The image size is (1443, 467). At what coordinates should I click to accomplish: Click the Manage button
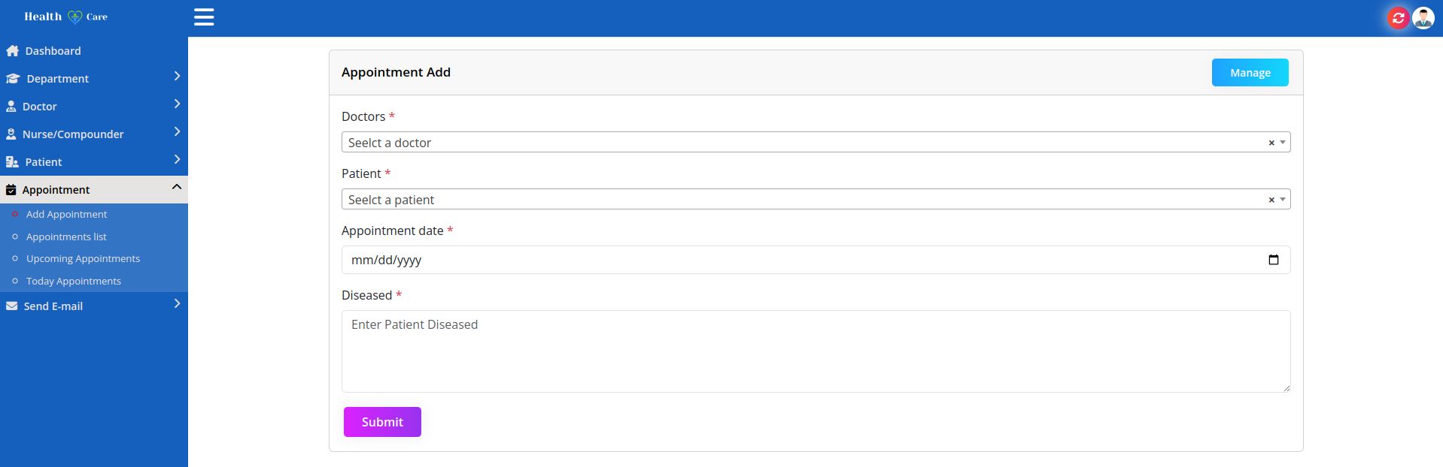1250,73
